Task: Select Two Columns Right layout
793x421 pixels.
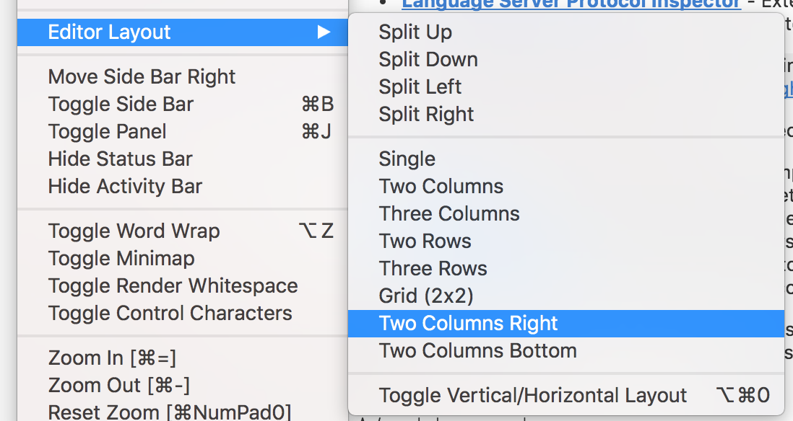Action: click(468, 323)
